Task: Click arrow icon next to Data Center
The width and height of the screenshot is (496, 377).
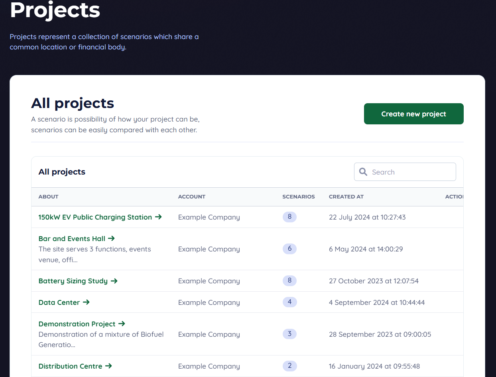Action: [x=86, y=302]
